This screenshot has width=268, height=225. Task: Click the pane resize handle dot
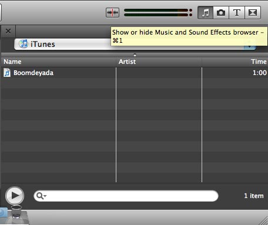point(135,55)
